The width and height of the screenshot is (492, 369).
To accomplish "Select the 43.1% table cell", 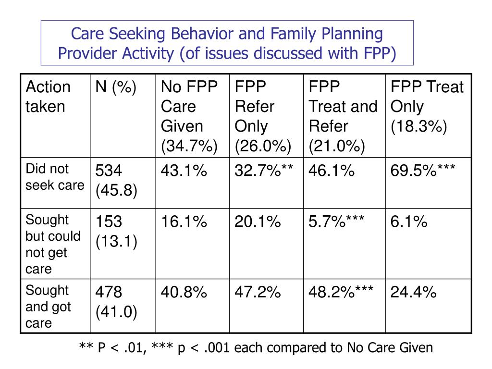I will (x=184, y=171).
